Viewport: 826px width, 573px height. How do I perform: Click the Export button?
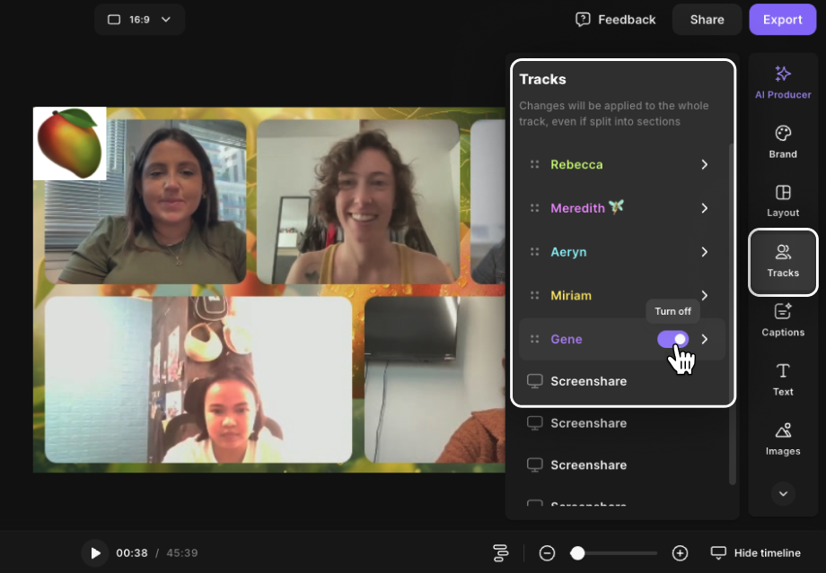(x=782, y=20)
